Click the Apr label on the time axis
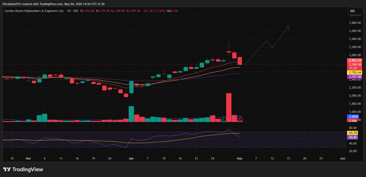This screenshot has height=177, width=366. pyautogui.click(x=131, y=159)
